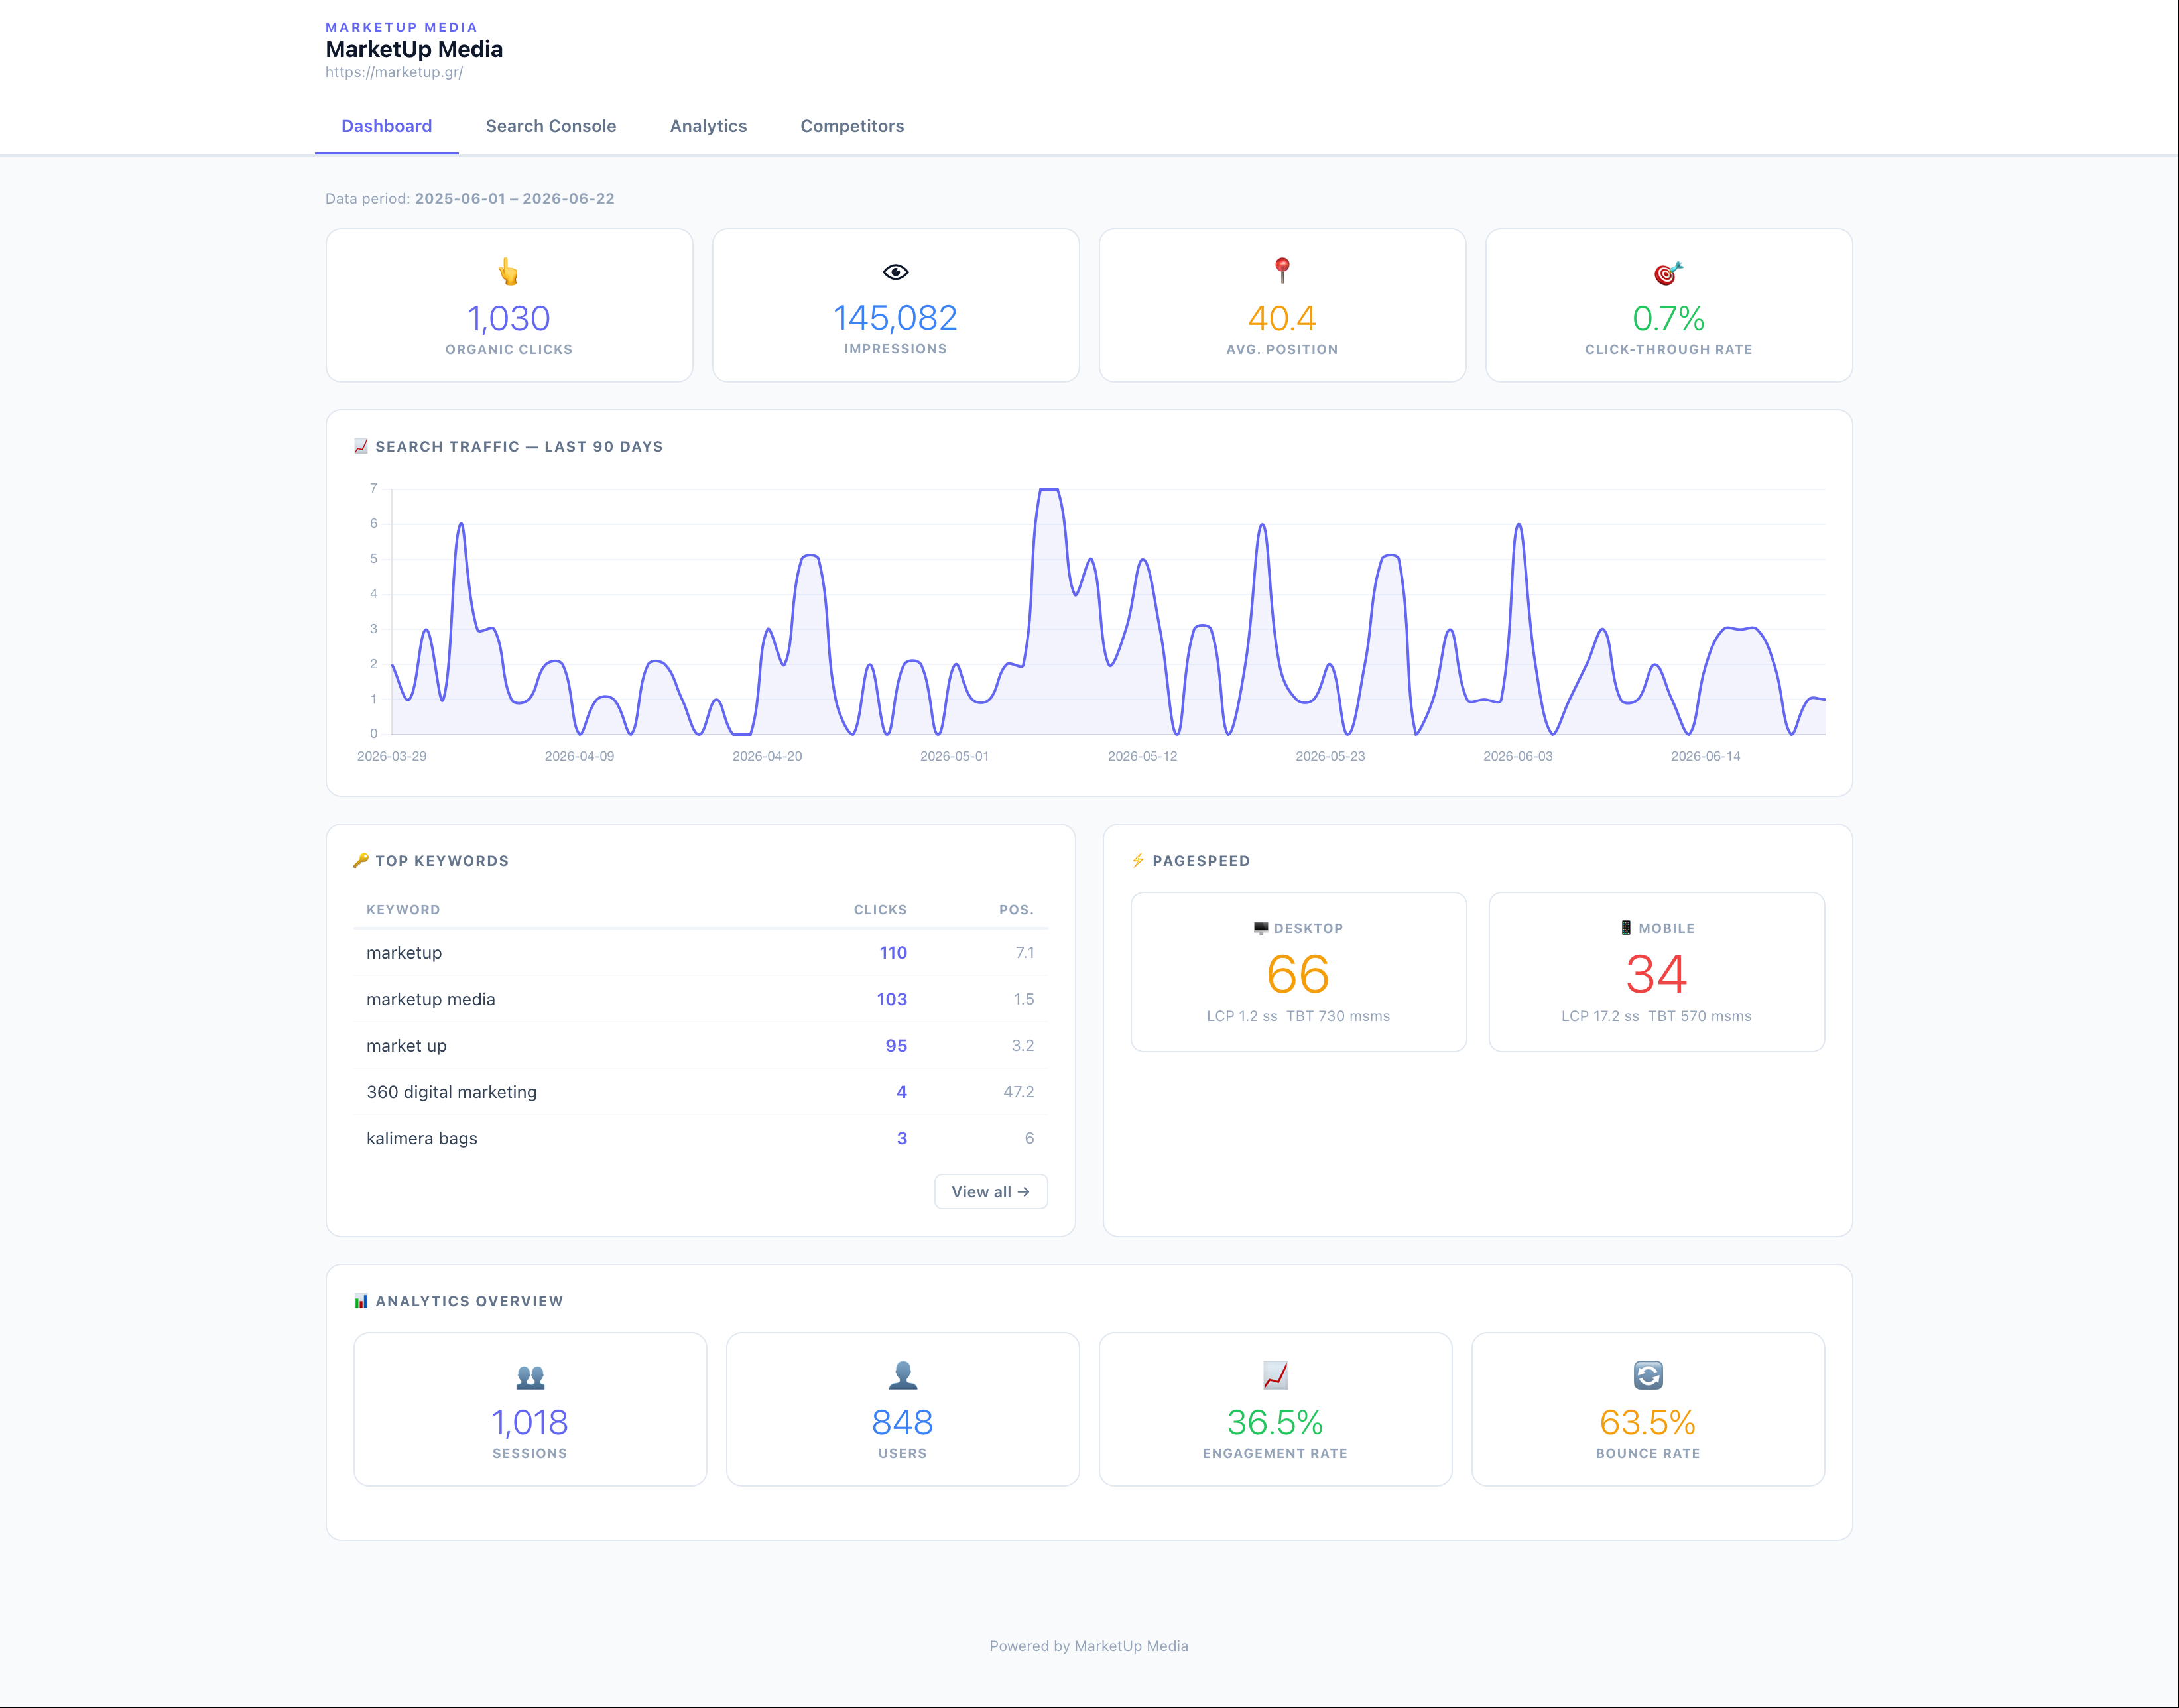Click the 103 clicks value for marketup media
The width and height of the screenshot is (2179, 1708).
892,999
